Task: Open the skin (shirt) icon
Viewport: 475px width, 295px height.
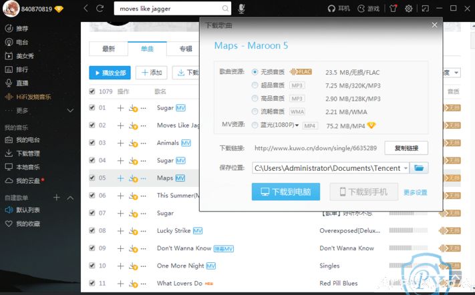Action: tap(393, 9)
